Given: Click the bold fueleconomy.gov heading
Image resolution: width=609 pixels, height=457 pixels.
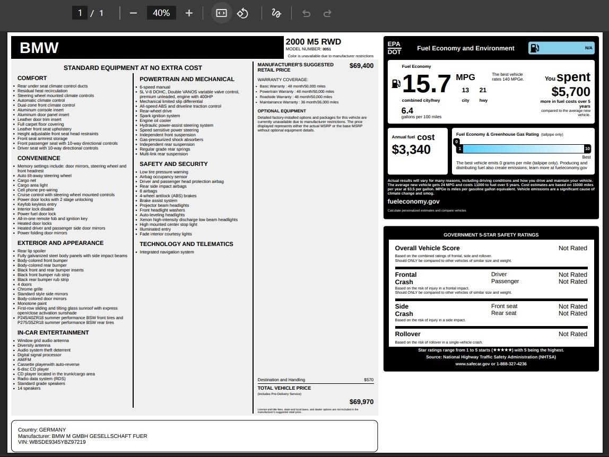Looking at the screenshot, I should (x=413, y=201).
